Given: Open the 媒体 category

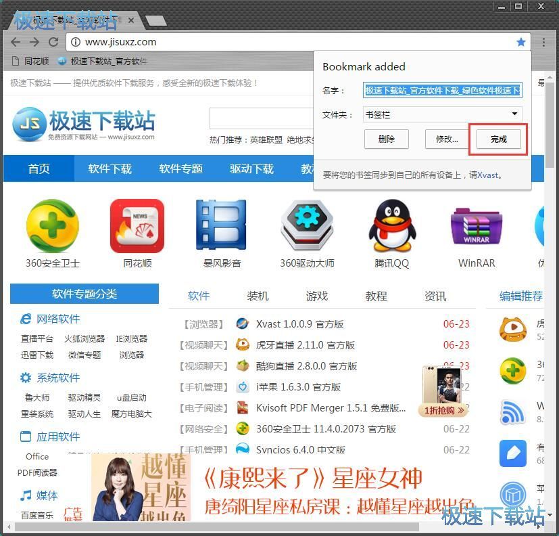Looking at the screenshot, I should (39, 495).
